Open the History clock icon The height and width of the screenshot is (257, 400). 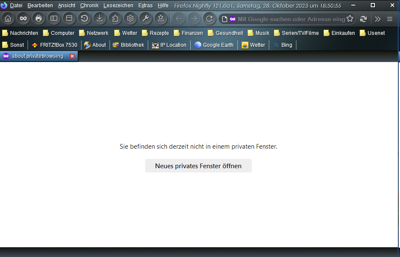85,19
